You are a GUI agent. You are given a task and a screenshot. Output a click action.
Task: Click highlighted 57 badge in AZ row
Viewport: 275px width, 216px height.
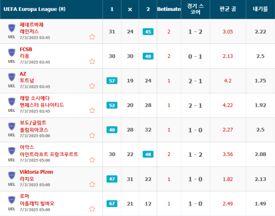point(112,81)
